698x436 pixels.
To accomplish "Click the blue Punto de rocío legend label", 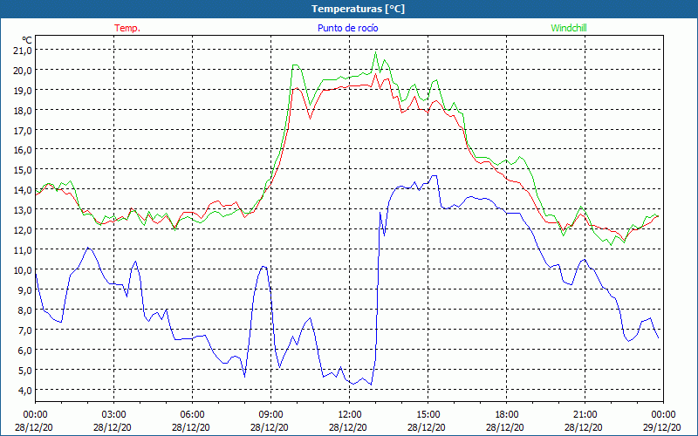I will [x=347, y=28].
